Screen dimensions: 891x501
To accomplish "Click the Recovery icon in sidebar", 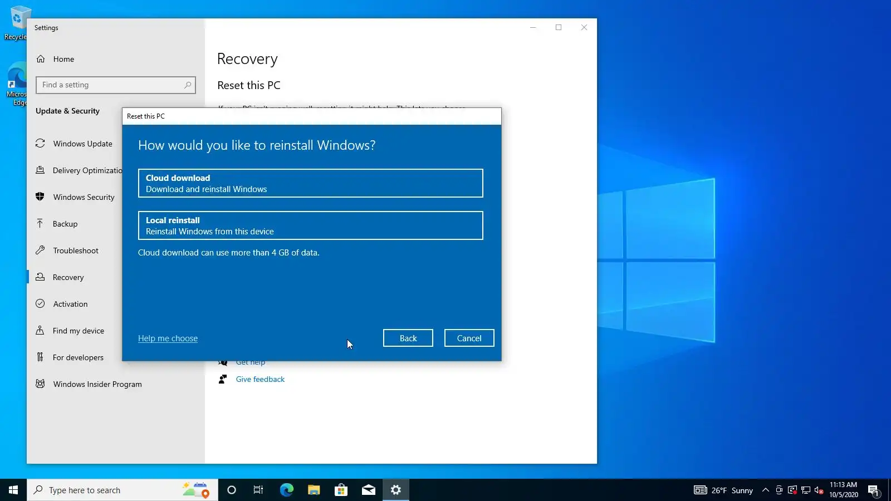I will 40,277.
